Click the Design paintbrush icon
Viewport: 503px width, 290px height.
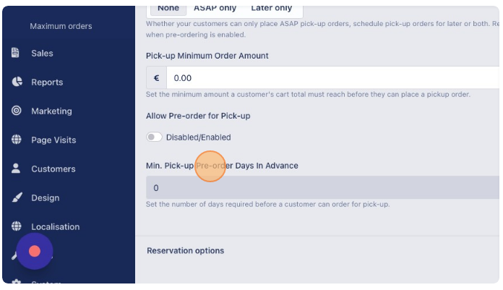point(17,197)
